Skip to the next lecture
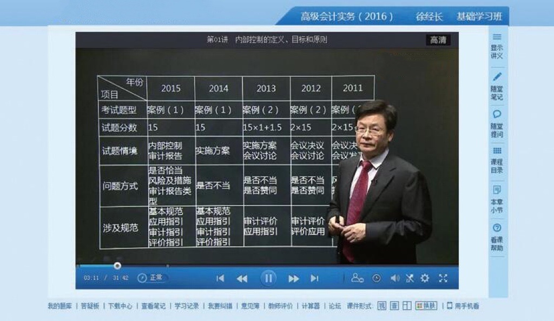The image size is (554, 321). pyautogui.click(x=314, y=278)
